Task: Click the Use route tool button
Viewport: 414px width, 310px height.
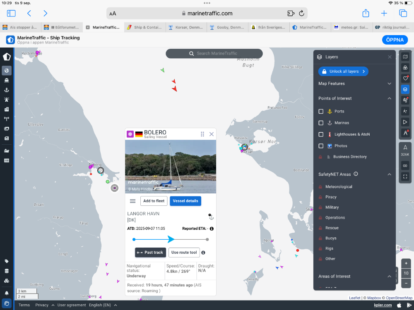Action: click(184, 253)
